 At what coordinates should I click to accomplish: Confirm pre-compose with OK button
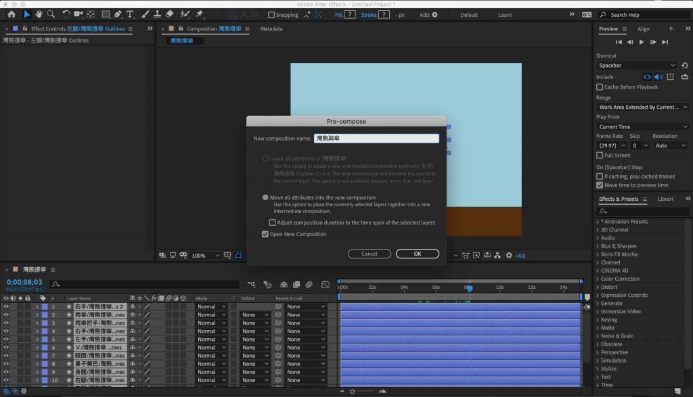(418, 254)
